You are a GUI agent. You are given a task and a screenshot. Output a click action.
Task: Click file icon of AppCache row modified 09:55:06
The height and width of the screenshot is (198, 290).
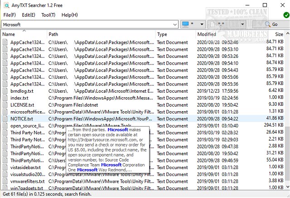point(5,77)
